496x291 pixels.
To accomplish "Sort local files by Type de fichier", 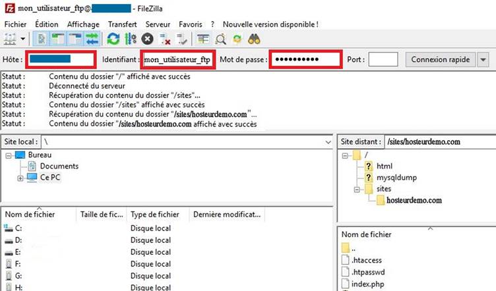I will click(x=158, y=215).
